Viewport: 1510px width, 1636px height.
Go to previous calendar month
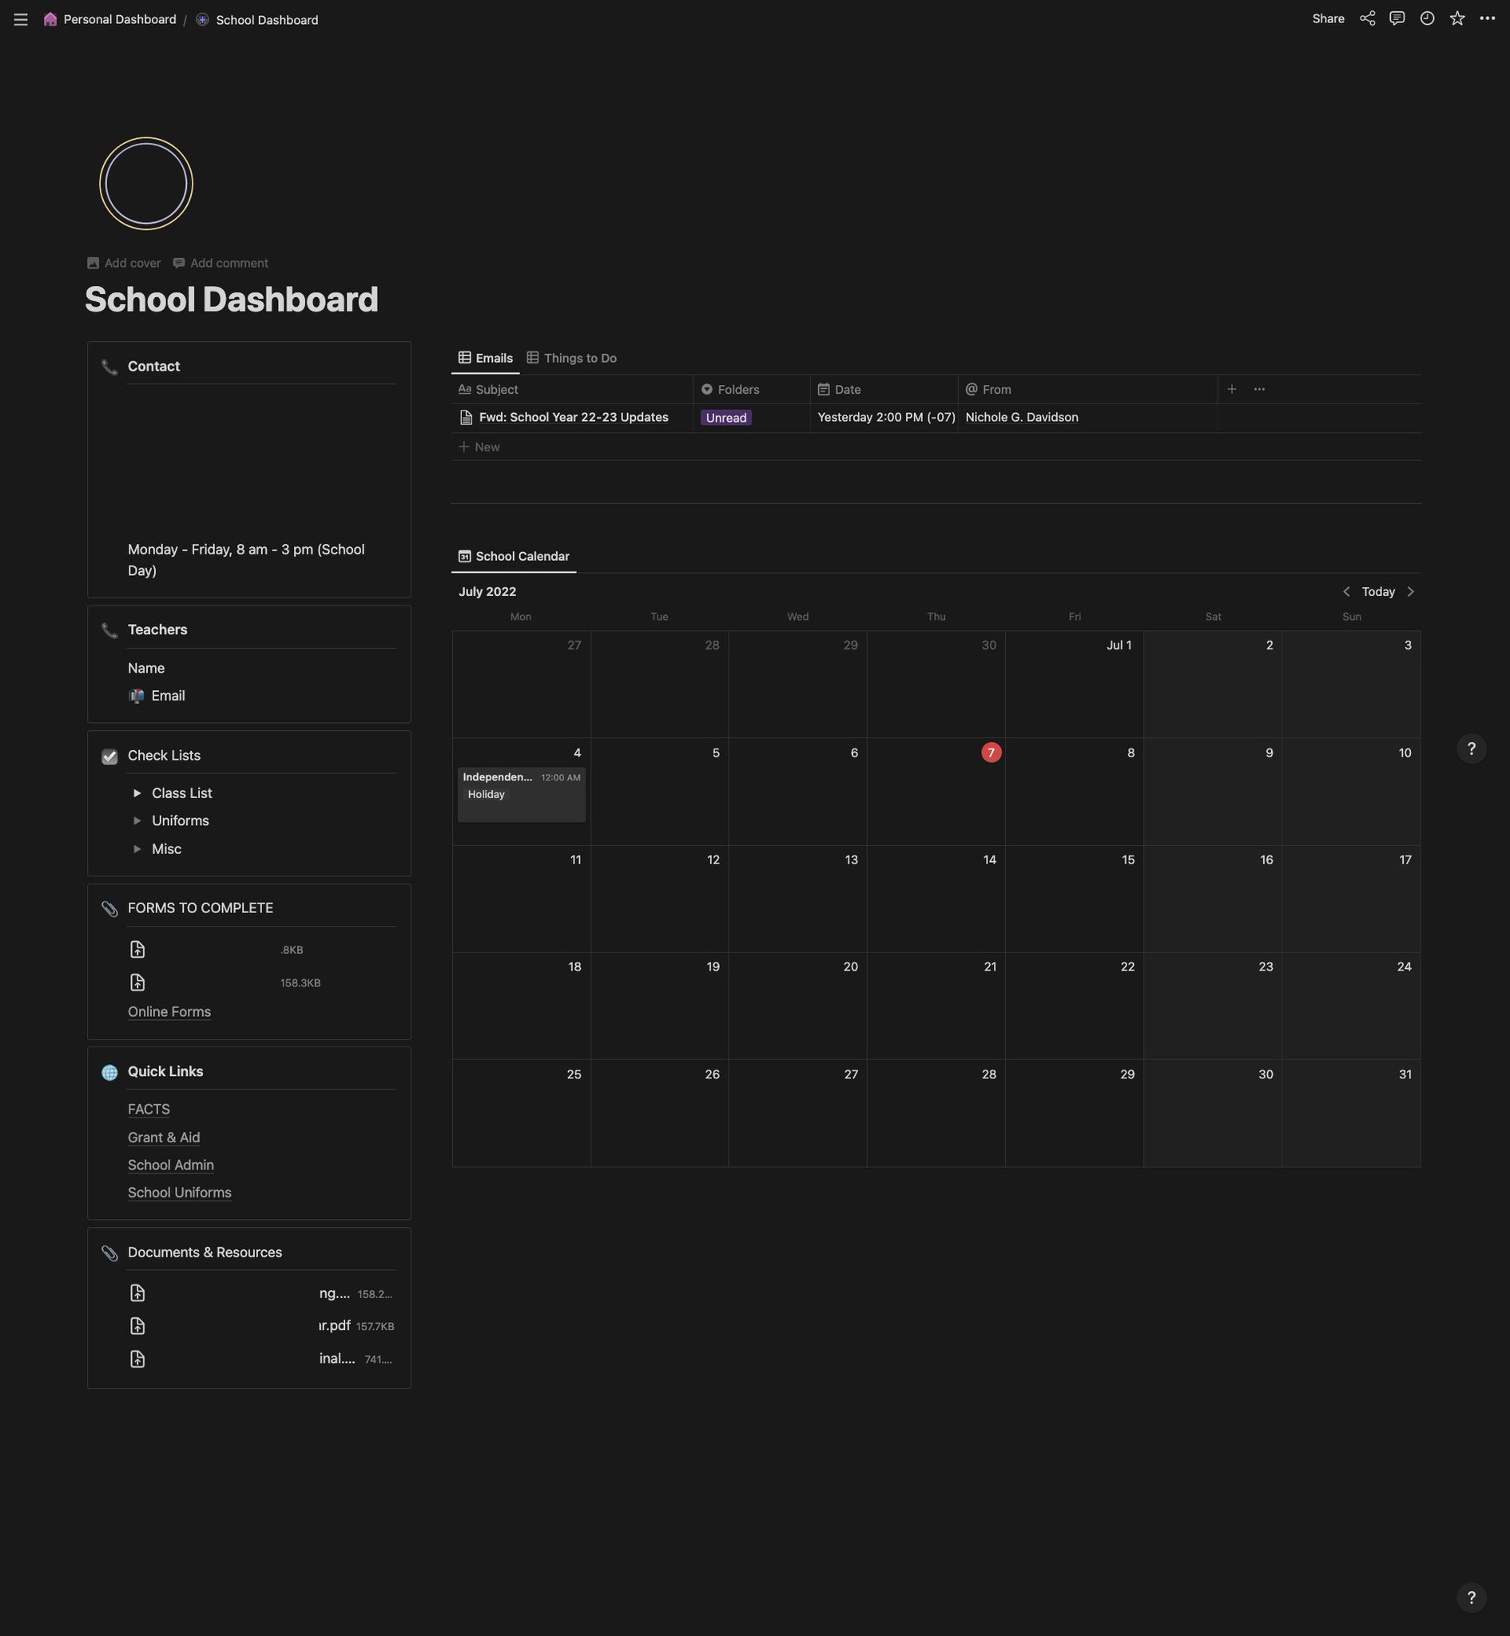tap(1346, 591)
